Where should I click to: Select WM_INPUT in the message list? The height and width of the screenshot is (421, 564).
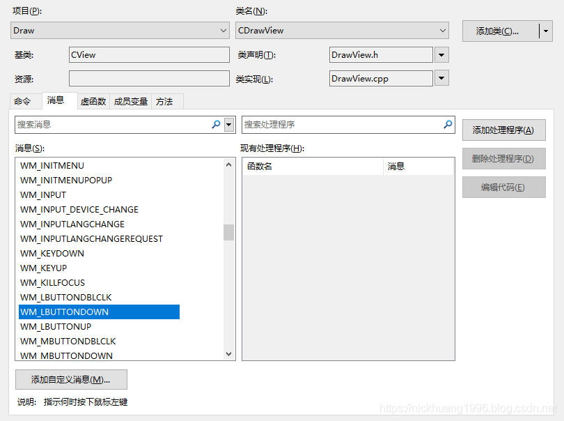pyautogui.click(x=43, y=195)
